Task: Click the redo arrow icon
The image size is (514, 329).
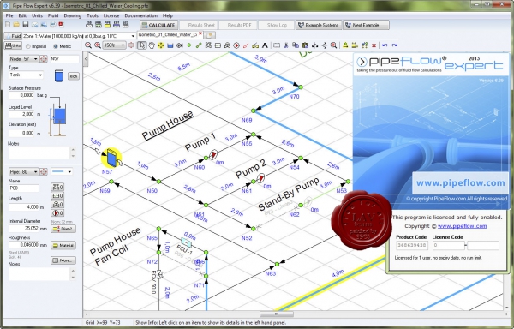Action: pyautogui.click(x=394, y=45)
